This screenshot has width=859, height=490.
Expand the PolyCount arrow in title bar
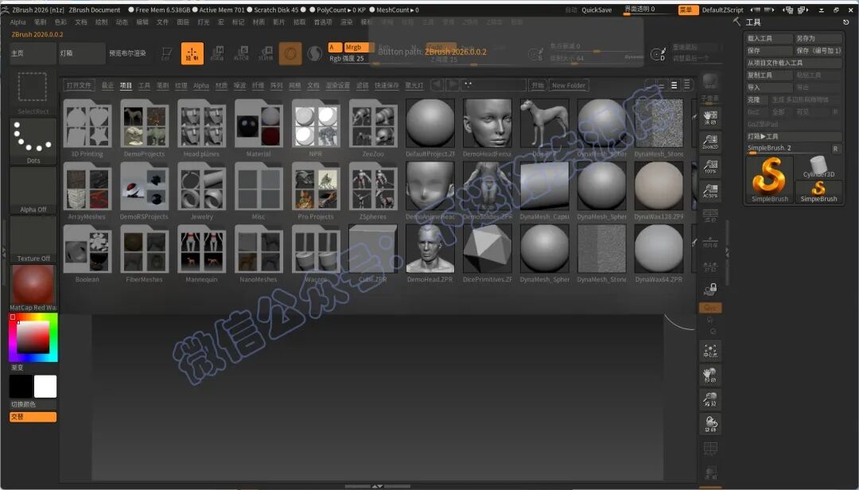349,10
